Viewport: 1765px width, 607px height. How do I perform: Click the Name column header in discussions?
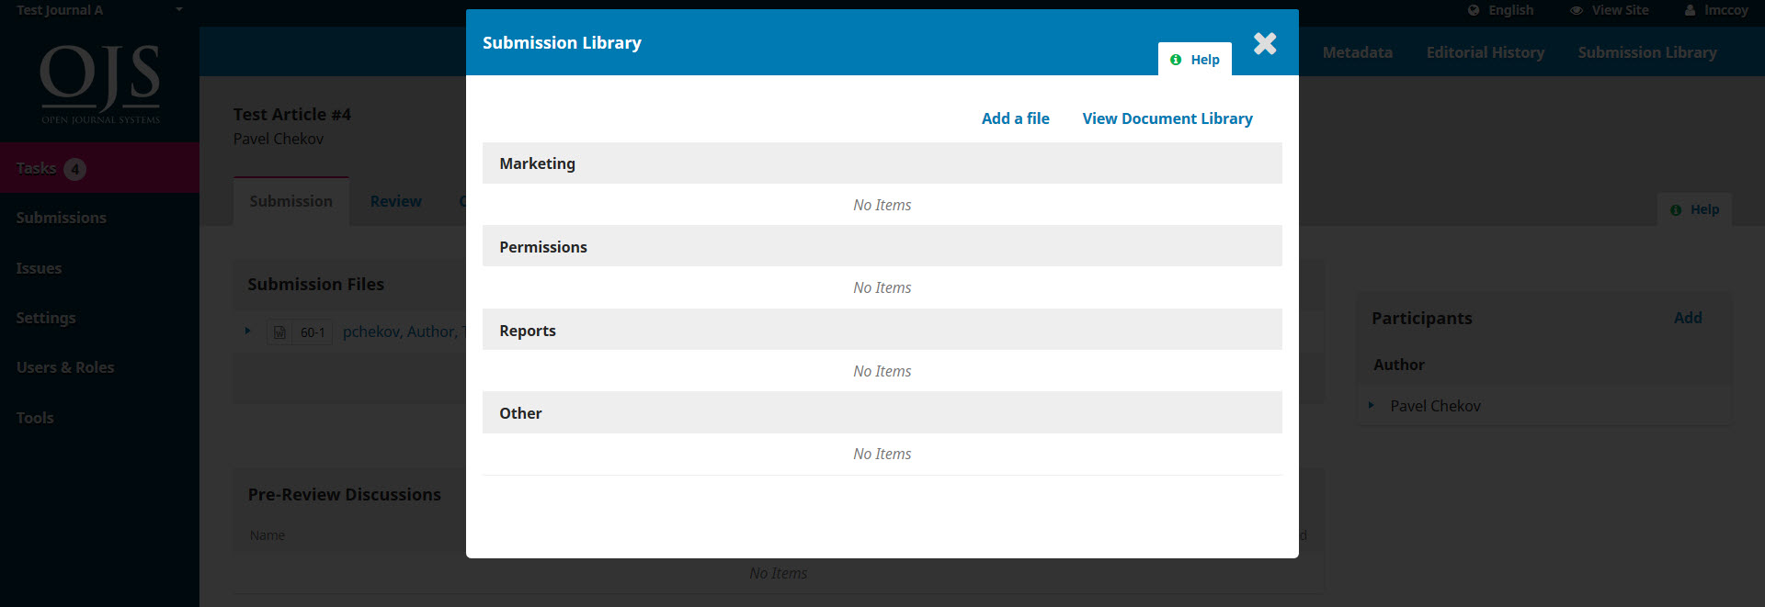click(268, 535)
